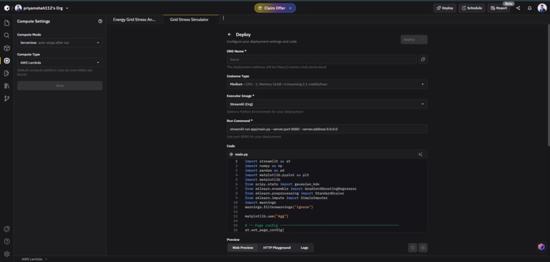The width and height of the screenshot is (550, 262).
Task: Click the stop preview circle icon
Action: point(423,248)
